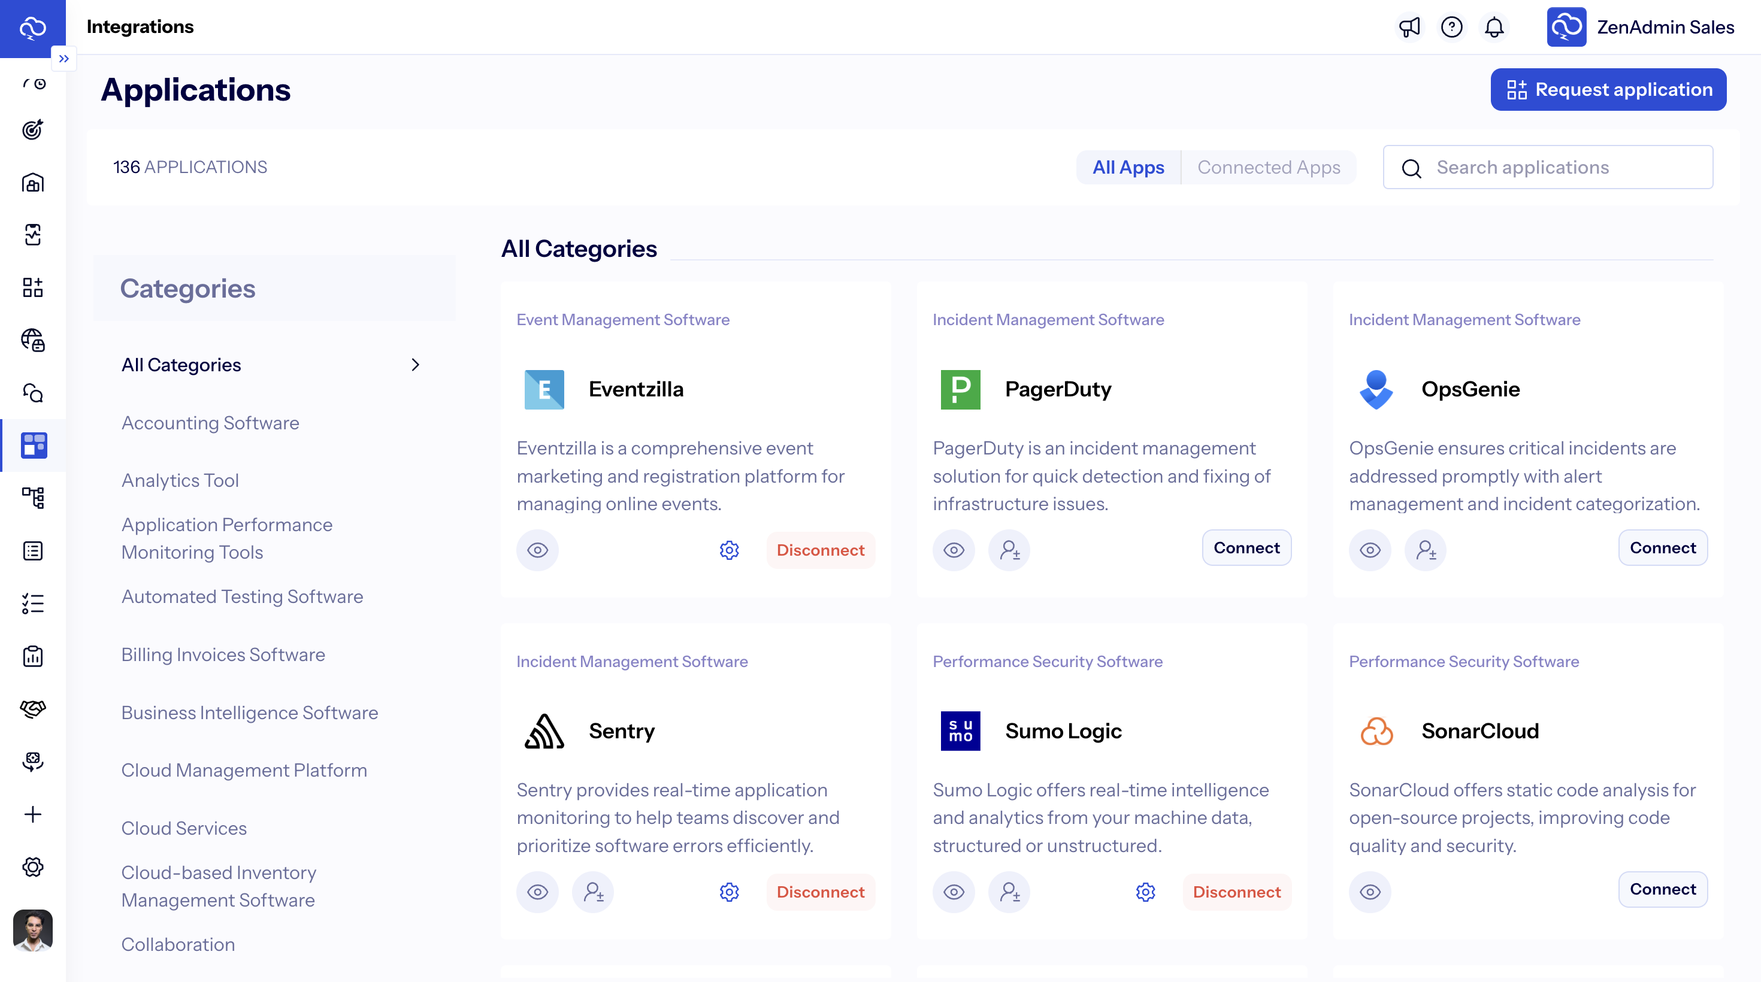Open the checklist tasks section from the sidebar

(x=33, y=604)
